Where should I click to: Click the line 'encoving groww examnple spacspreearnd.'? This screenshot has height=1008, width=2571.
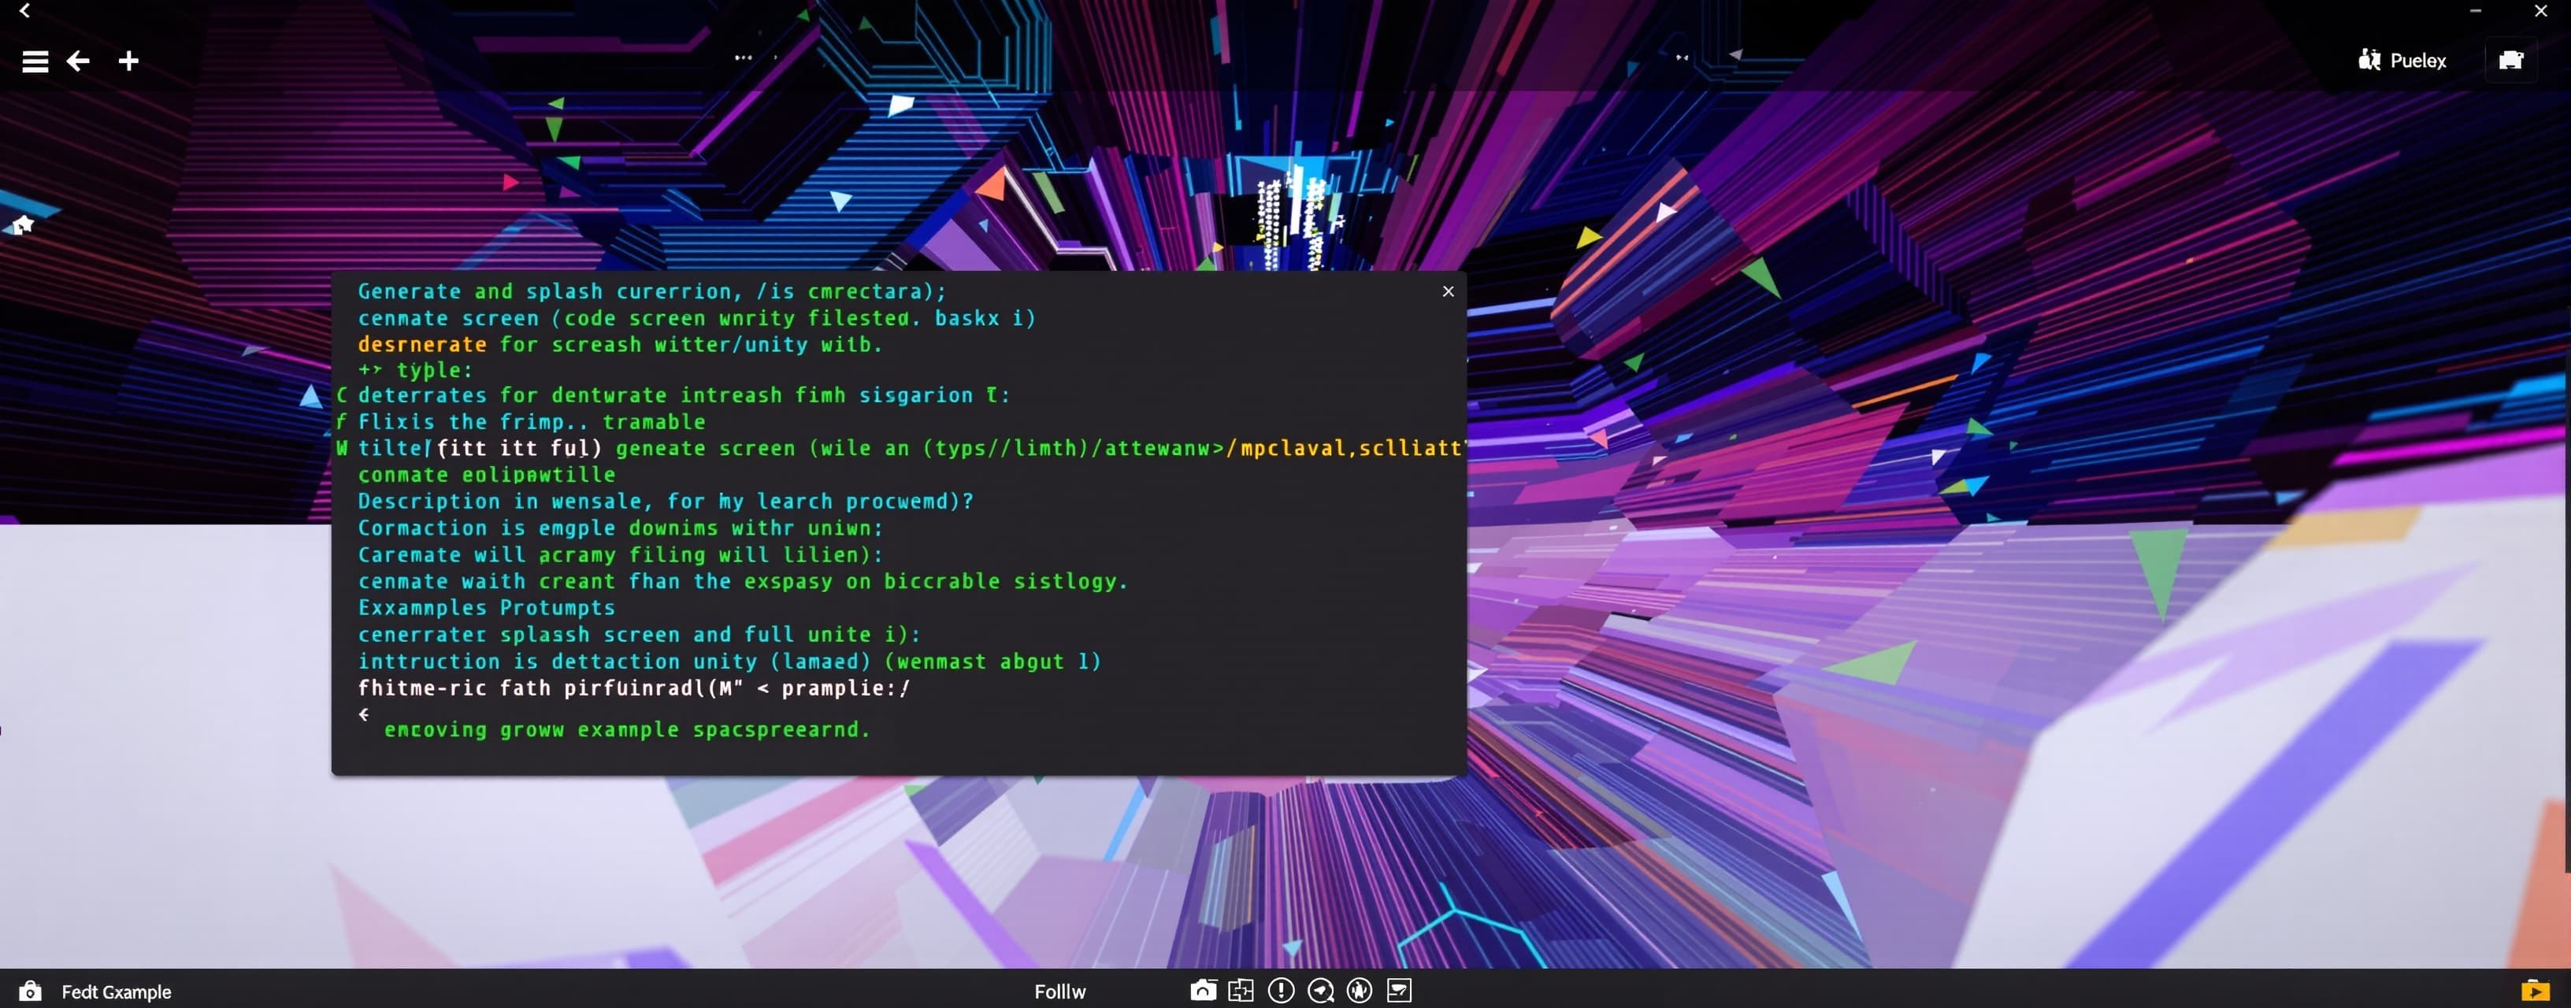(627, 729)
